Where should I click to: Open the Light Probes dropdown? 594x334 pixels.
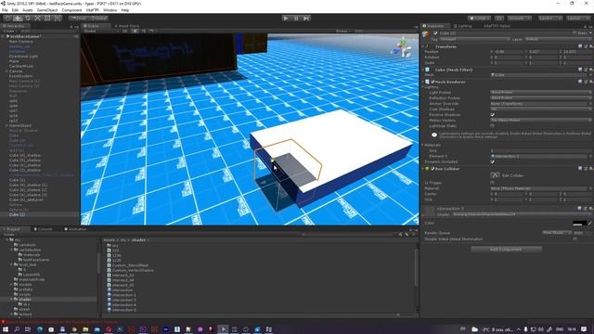point(540,93)
